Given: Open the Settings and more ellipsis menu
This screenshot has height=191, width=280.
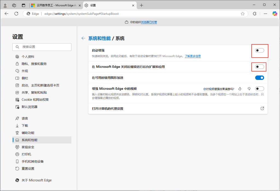Looking at the screenshot, I should coord(266,14).
